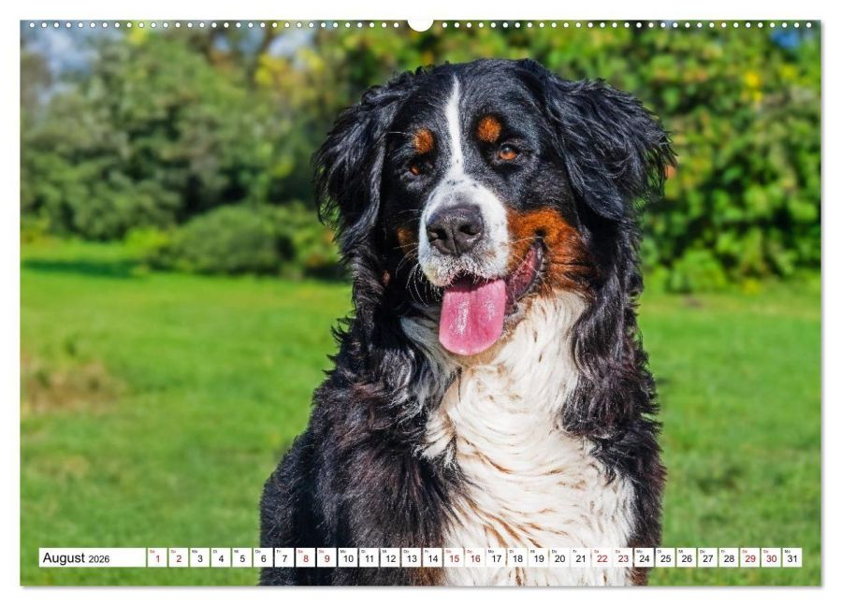Select date 1 in the calendar strip
The width and height of the screenshot is (841, 606).
pyautogui.click(x=156, y=558)
